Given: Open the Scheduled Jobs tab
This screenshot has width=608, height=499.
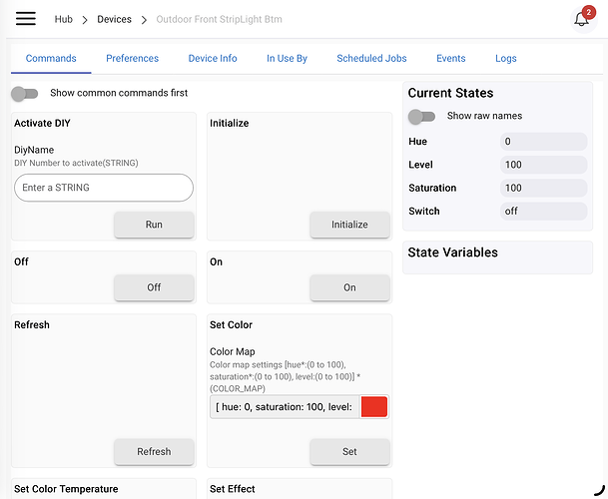Looking at the screenshot, I should tap(371, 59).
